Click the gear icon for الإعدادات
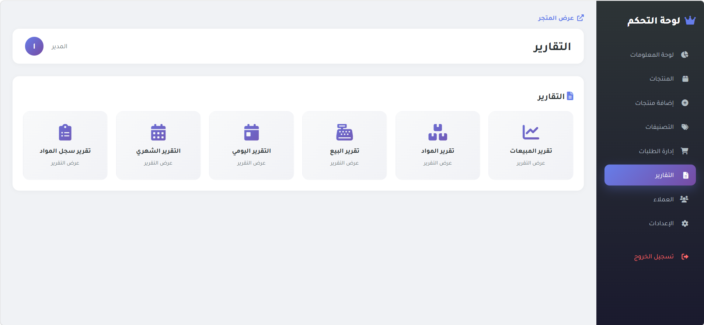 point(685,223)
